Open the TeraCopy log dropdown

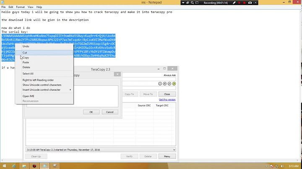[174, 150]
